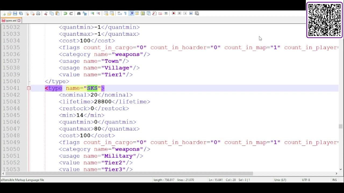This screenshot has width=344, height=193.
Task: Click the Zoom Out magnifier icon
Action: point(98,13)
